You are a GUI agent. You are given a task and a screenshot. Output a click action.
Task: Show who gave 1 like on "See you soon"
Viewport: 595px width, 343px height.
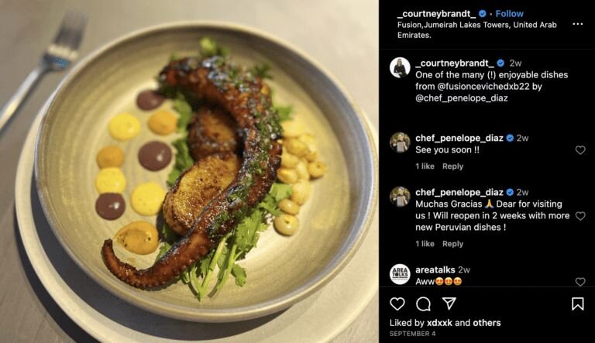[x=425, y=166]
